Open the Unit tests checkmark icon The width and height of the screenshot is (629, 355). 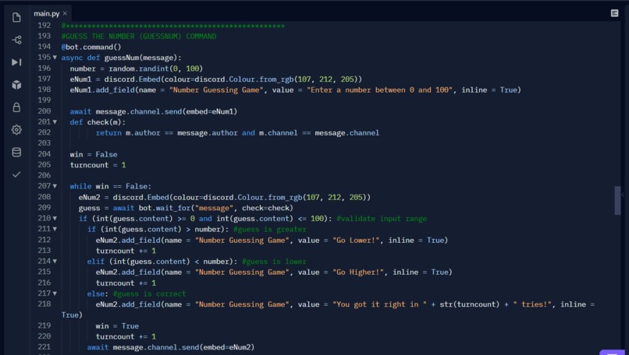click(x=16, y=174)
